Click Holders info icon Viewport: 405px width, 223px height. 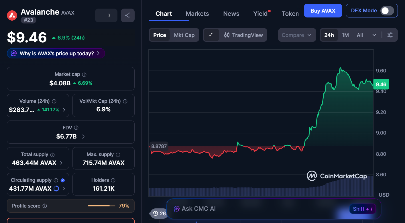coord(113,180)
